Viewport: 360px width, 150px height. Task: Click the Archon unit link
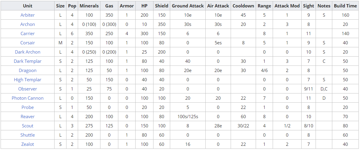[27, 24]
